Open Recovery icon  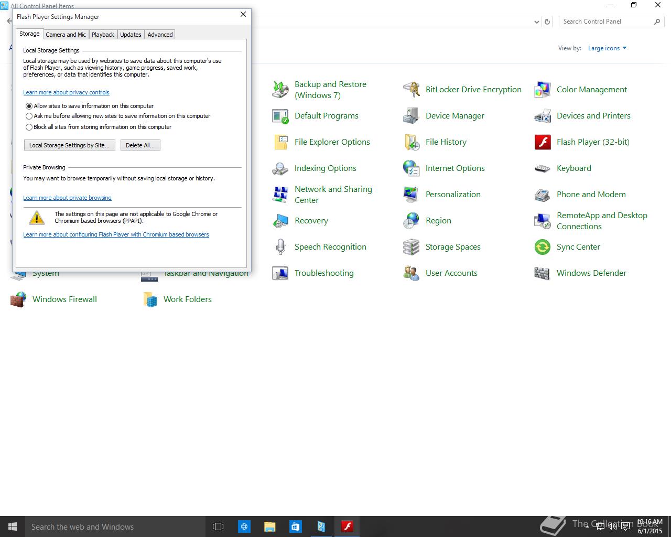280,221
